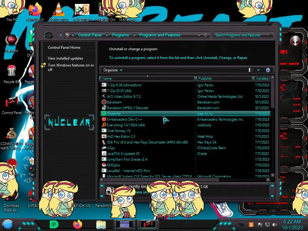The height and width of the screenshot is (231, 308).
Task: Click the KMSpico icon in the list
Action: [x=104, y=165]
